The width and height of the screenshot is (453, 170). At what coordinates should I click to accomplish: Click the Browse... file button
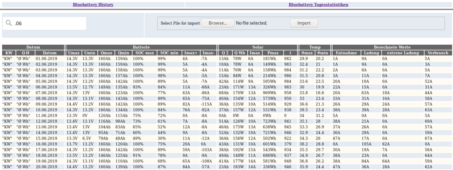[x=218, y=23]
